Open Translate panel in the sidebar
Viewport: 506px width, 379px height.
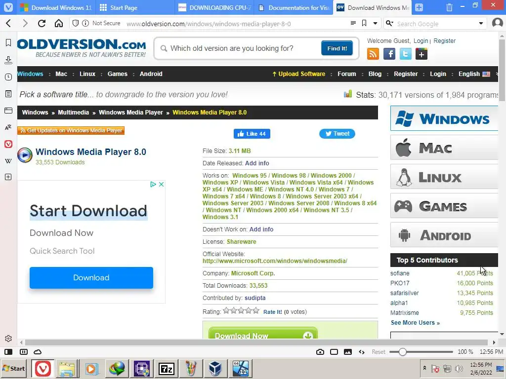tap(8, 127)
